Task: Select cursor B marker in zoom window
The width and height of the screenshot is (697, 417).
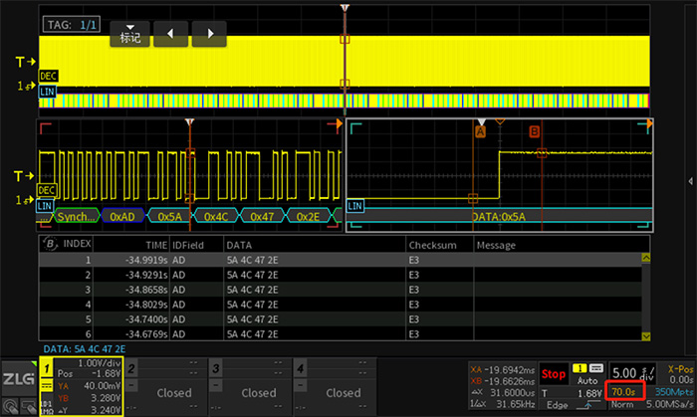Action: 535,131
